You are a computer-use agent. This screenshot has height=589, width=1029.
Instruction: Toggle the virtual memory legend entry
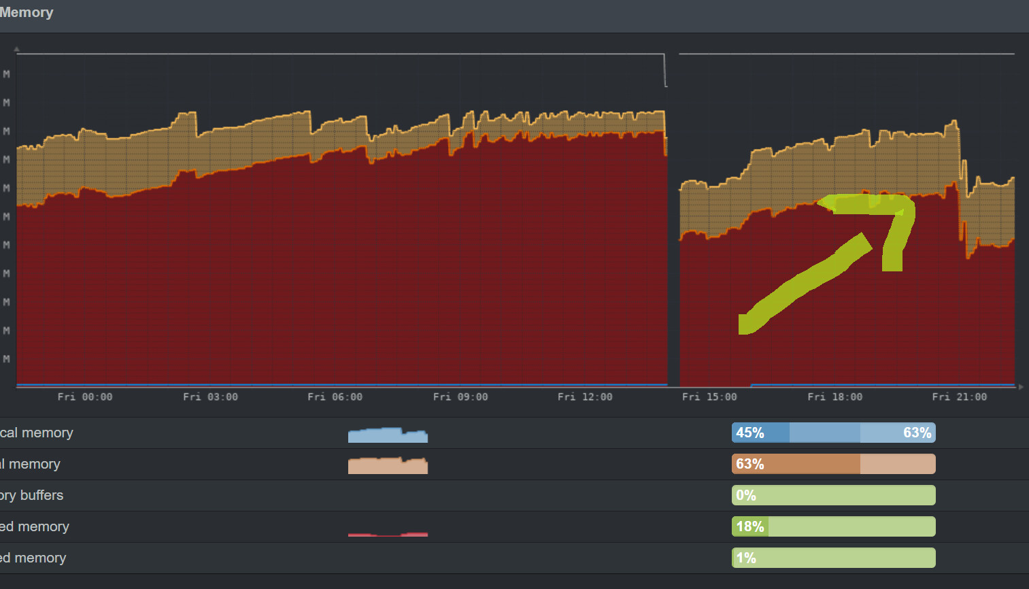coord(31,464)
